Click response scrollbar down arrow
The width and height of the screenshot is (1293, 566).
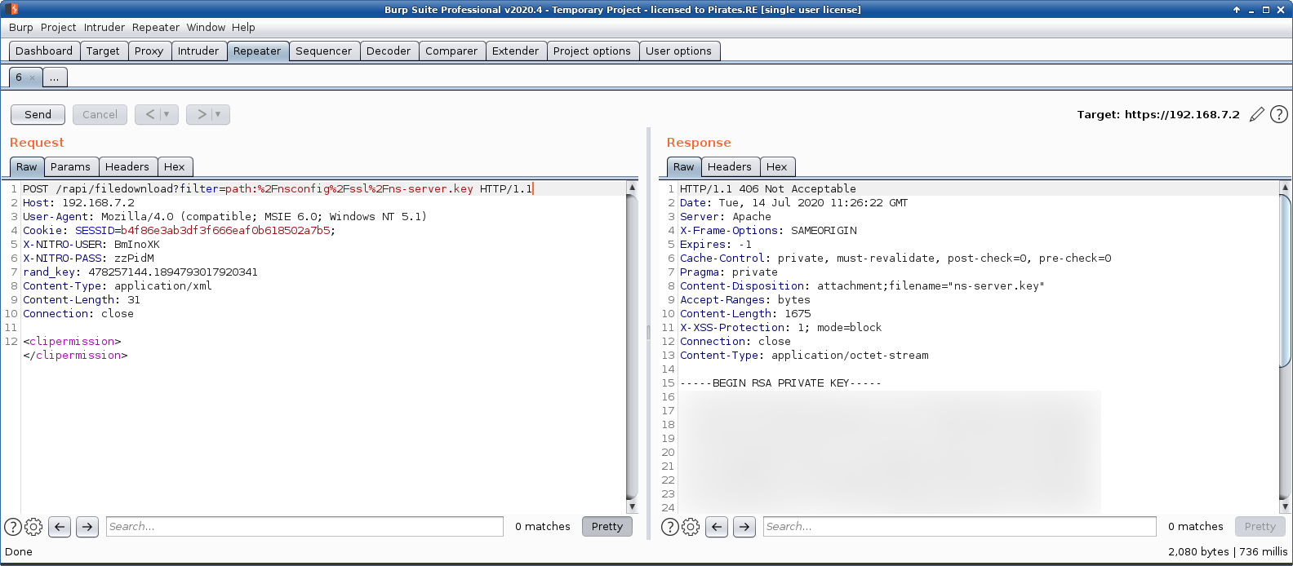[x=1286, y=507]
